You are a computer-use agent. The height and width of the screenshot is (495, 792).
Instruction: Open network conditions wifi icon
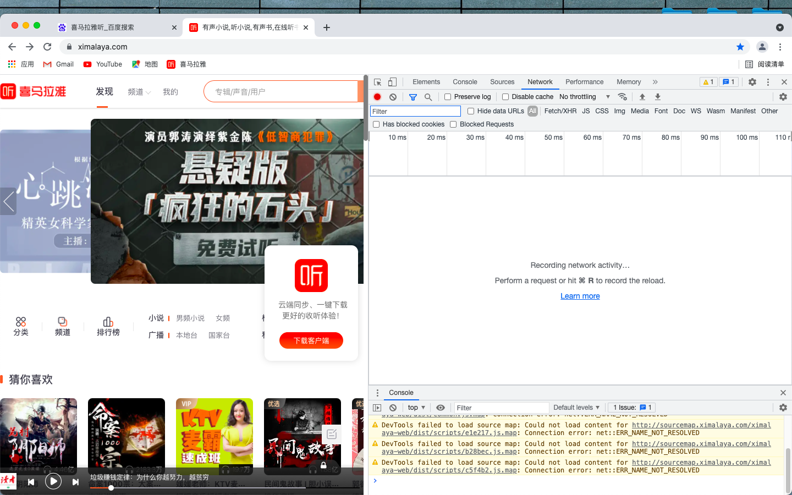pos(623,97)
